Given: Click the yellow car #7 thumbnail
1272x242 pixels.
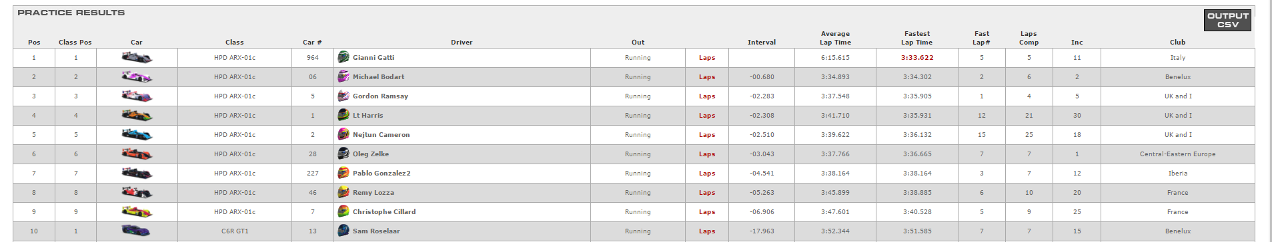Looking at the screenshot, I should (137, 211).
